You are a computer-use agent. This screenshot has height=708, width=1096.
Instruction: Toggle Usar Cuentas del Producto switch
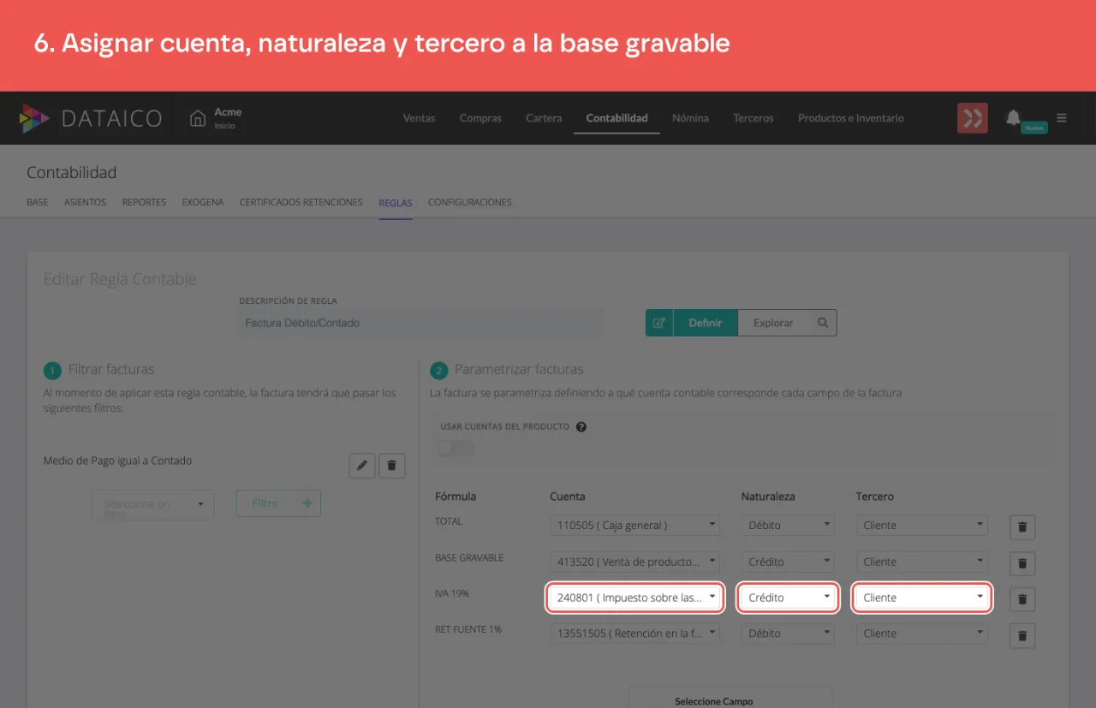pos(456,448)
